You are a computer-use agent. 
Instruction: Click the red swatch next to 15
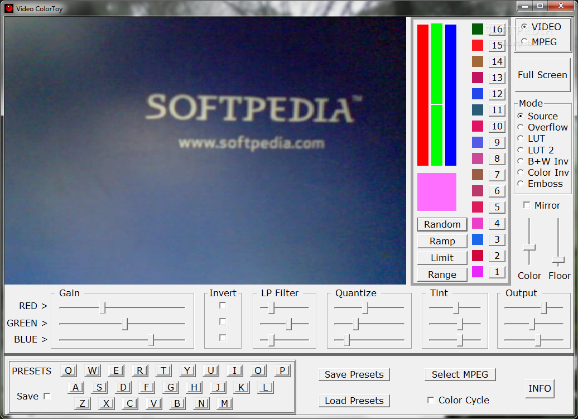(x=478, y=45)
